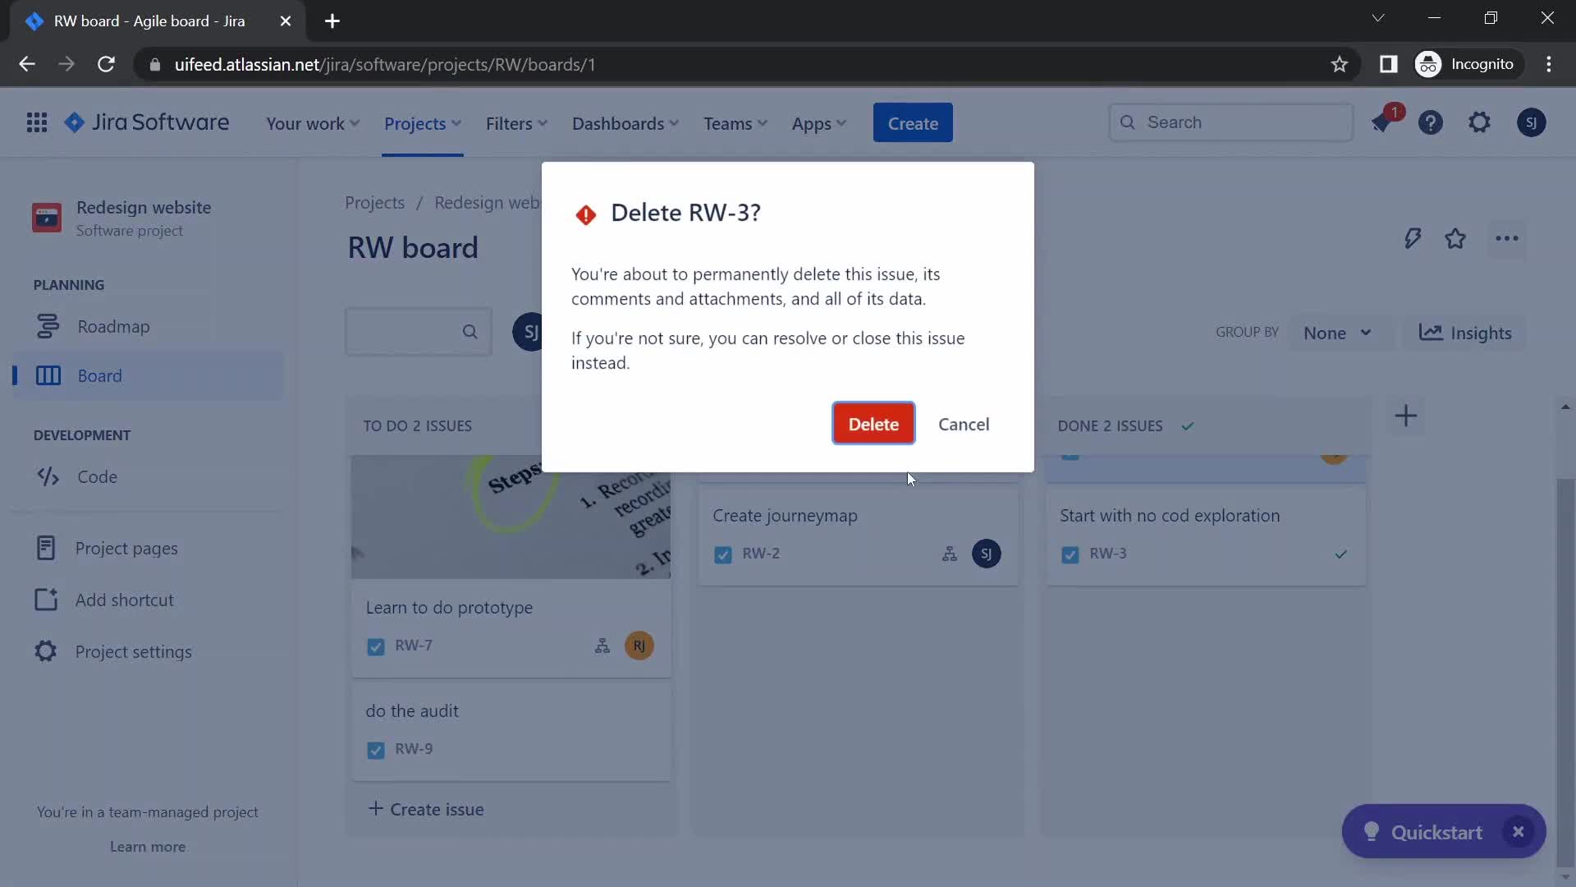
Task: Select the Board view icon
Action: click(x=47, y=375)
